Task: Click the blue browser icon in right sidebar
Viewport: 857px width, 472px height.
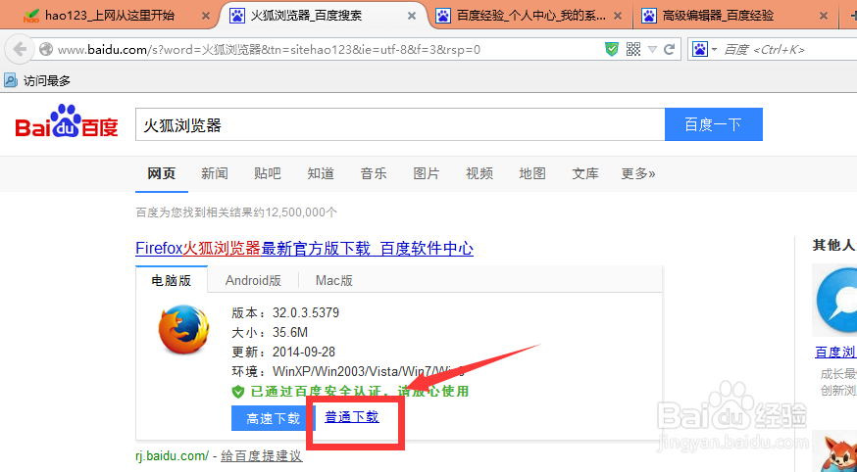Action: (x=834, y=299)
